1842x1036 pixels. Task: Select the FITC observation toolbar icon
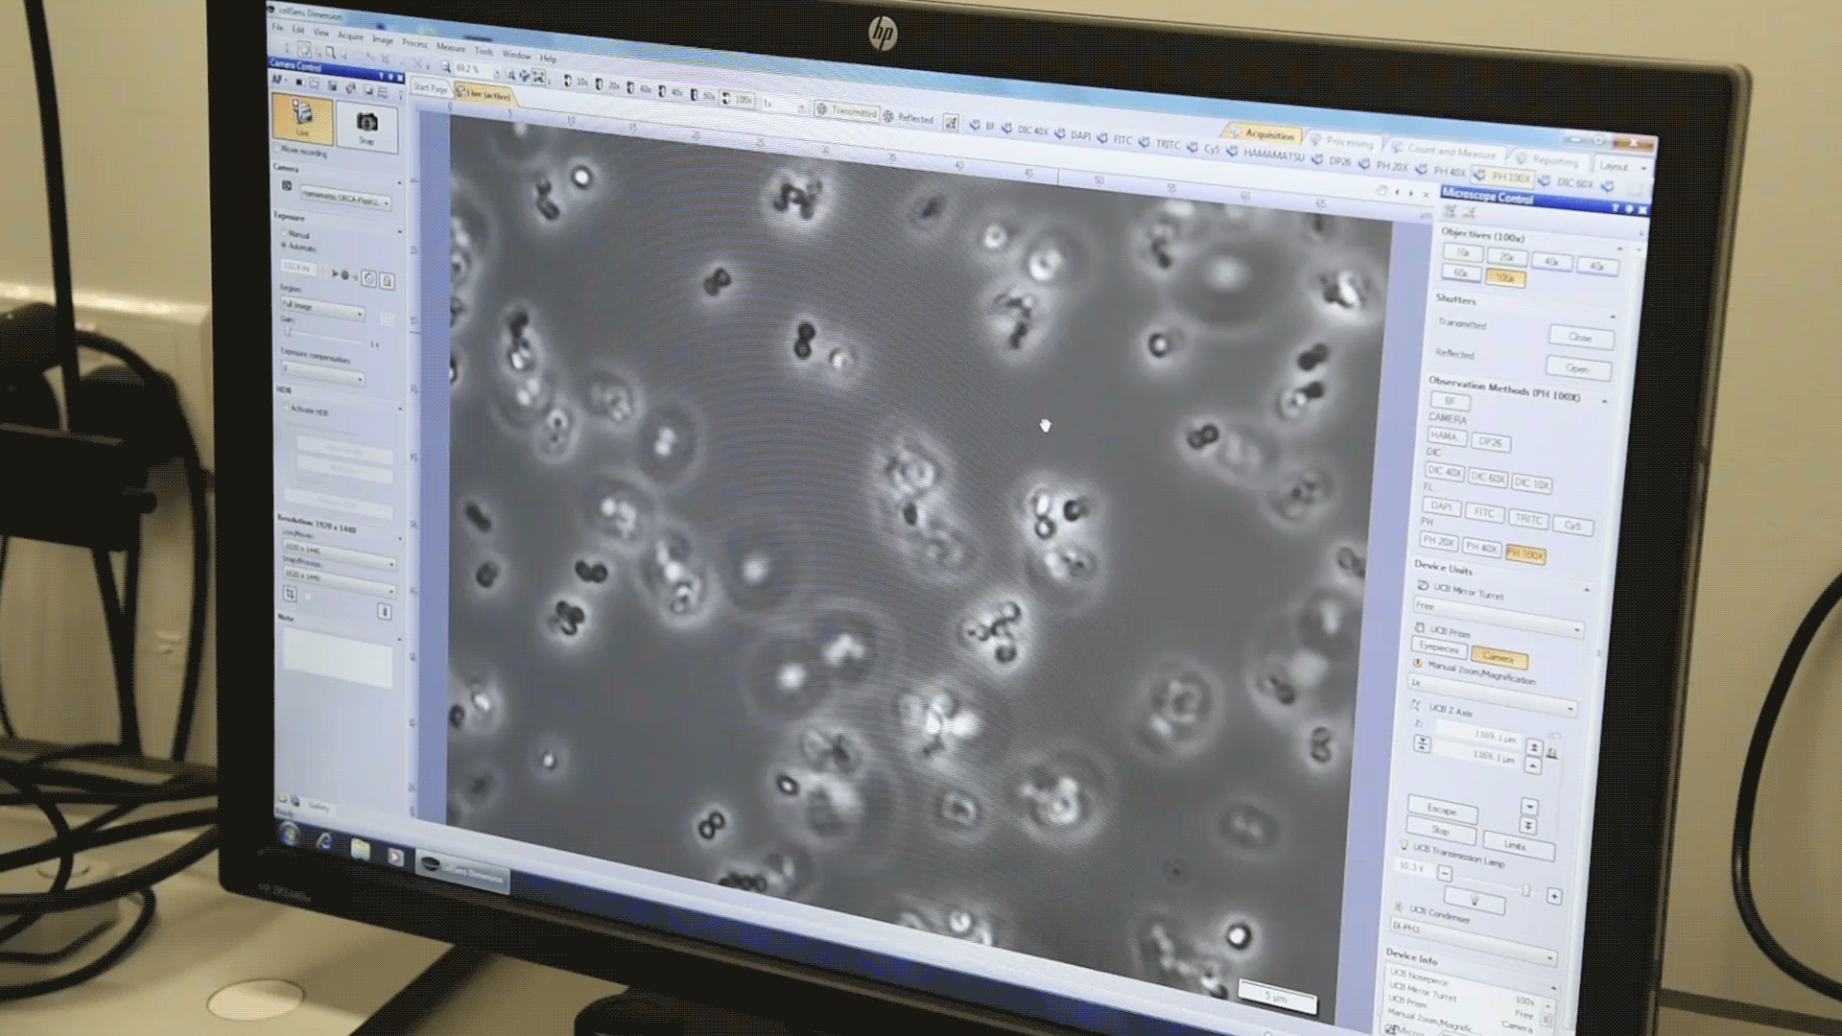(1114, 139)
